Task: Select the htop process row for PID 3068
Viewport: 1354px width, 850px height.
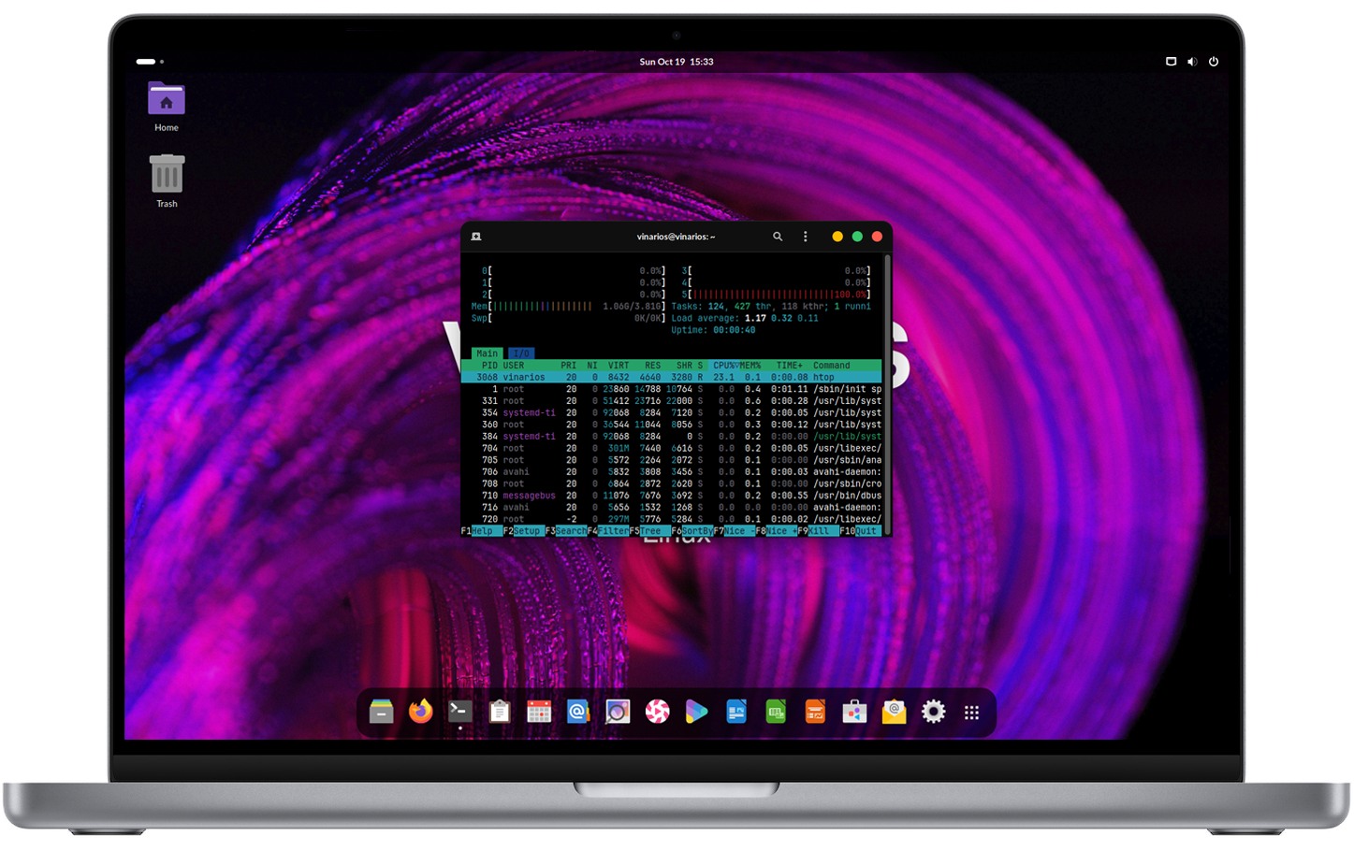Action: tap(655, 377)
